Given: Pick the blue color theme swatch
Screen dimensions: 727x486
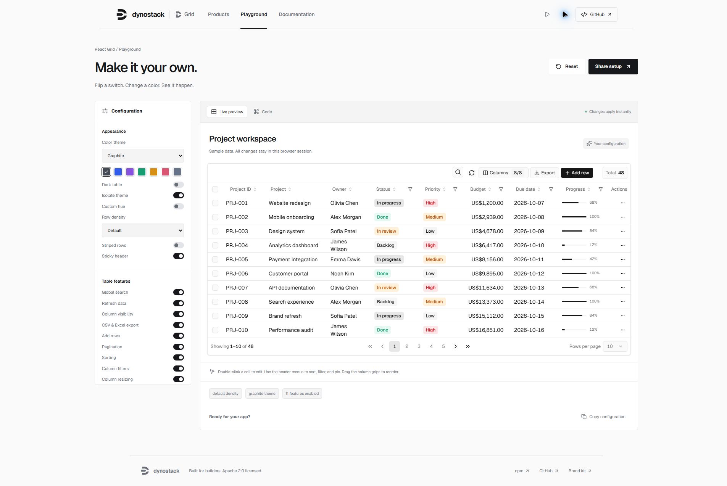Looking at the screenshot, I should pos(118,172).
